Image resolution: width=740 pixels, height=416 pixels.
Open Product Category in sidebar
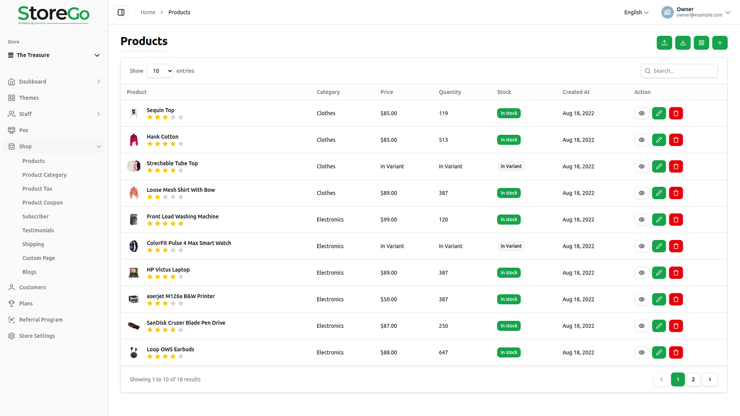[44, 175]
